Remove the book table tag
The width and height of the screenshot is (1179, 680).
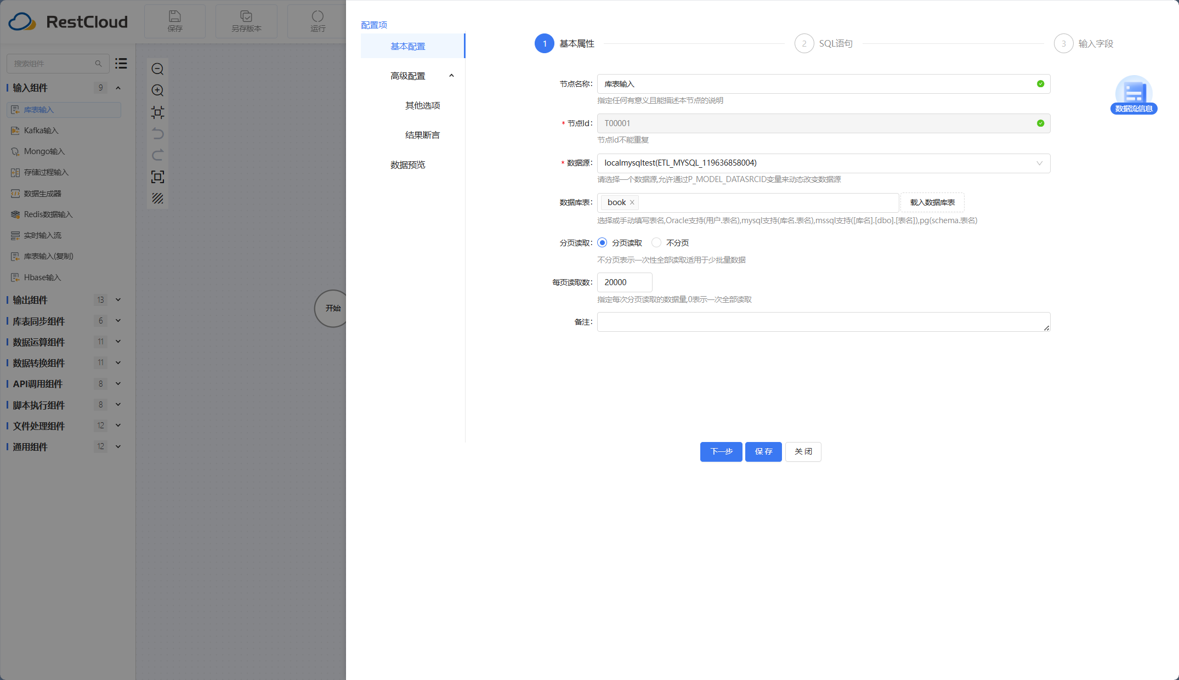[632, 202]
